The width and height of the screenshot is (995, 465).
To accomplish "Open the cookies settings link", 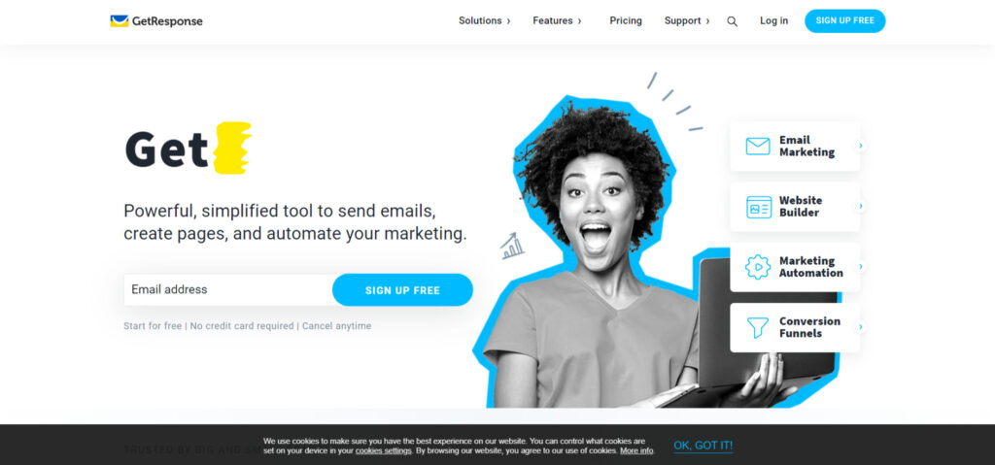I will (x=383, y=450).
